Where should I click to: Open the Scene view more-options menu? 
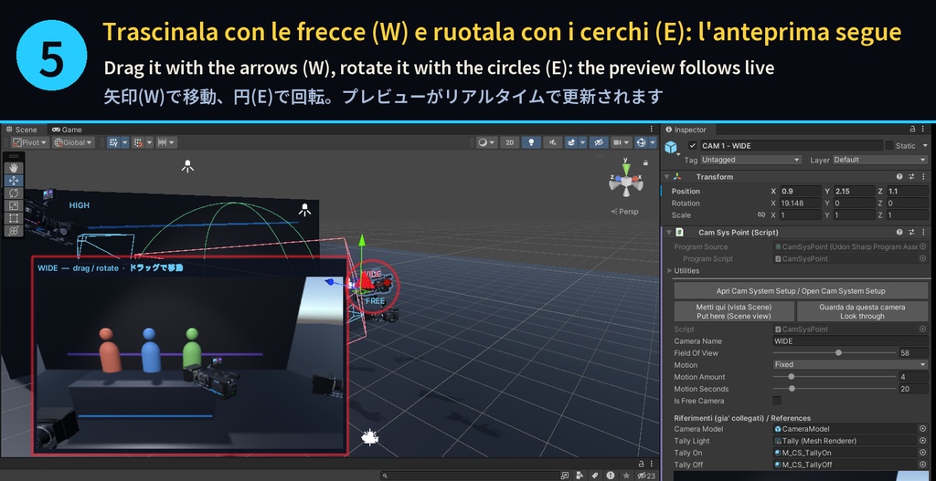pos(651,130)
